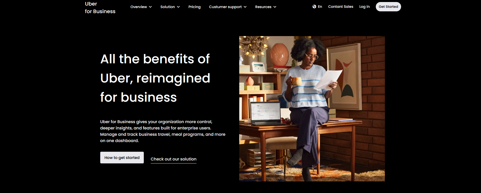Click the Overview chevron arrow
This screenshot has width=481, height=193.
[150, 7]
